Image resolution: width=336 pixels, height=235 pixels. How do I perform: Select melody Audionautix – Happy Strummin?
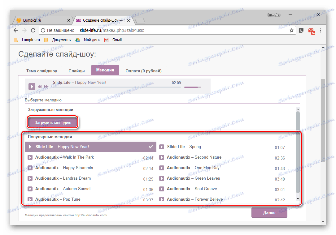point(90,168)
